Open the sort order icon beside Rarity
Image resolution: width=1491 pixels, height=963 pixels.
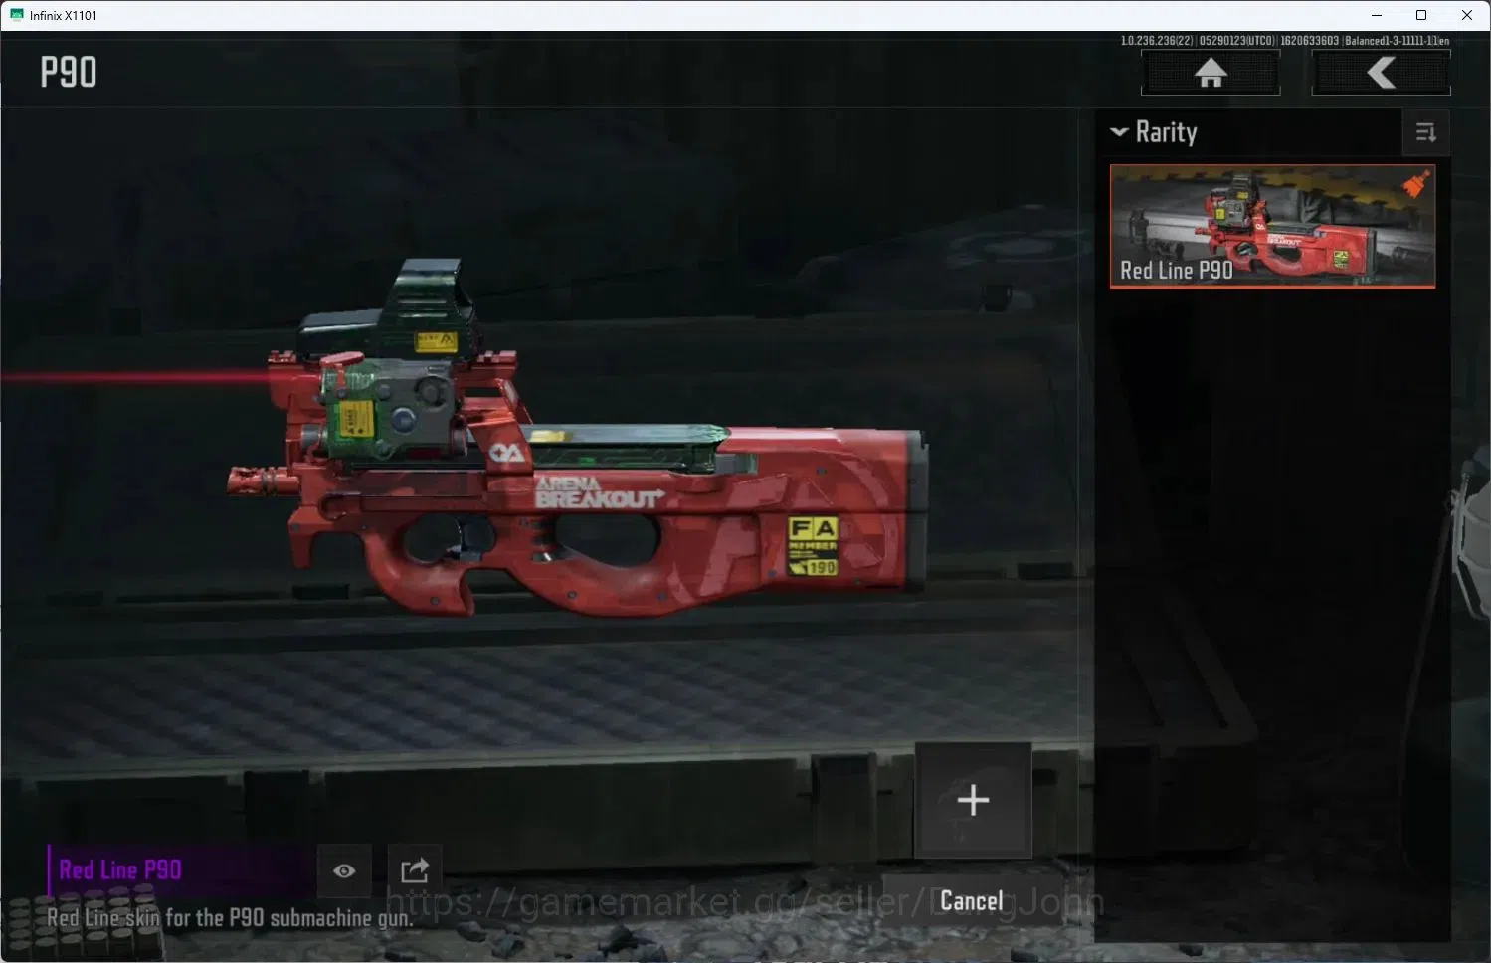[1425, 132]
